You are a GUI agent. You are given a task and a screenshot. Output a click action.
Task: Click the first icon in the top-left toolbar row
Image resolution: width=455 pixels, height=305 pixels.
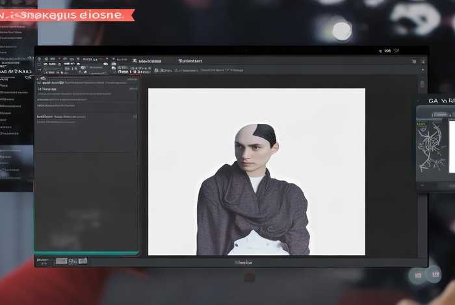point(40,60)
